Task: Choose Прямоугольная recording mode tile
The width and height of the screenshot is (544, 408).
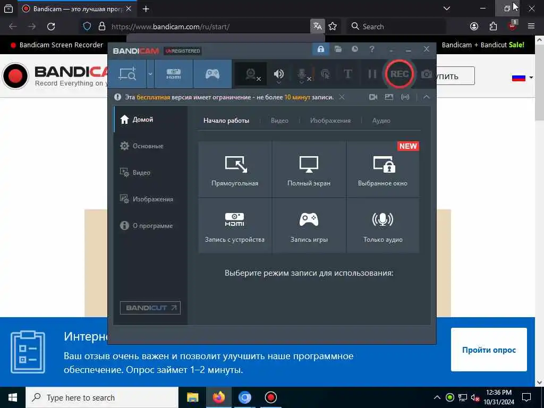Action: [x=235, y=169]
